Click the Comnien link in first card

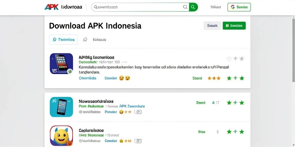click(111, 78)
